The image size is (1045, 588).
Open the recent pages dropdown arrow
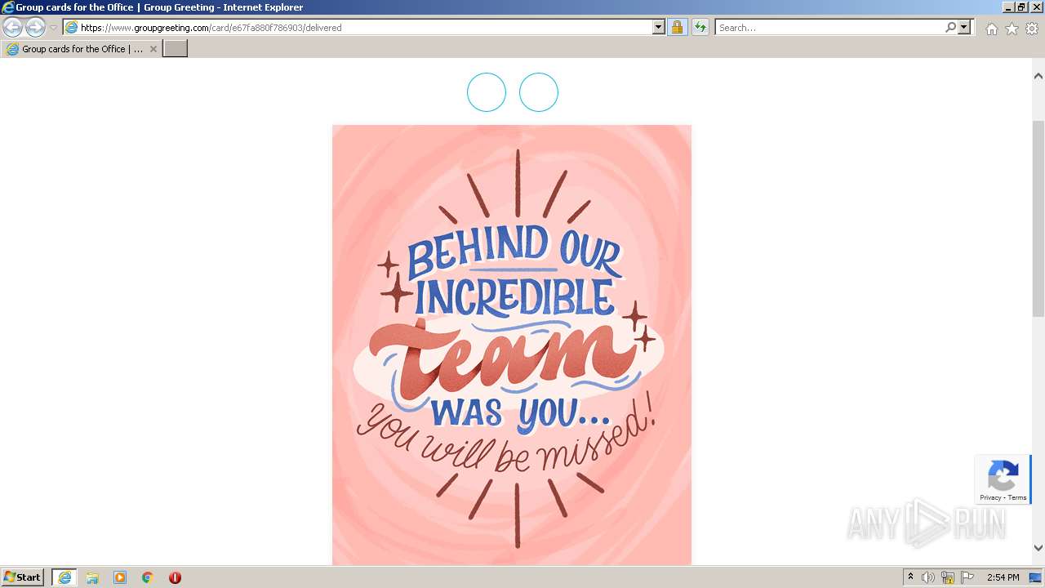click(53, 28)
